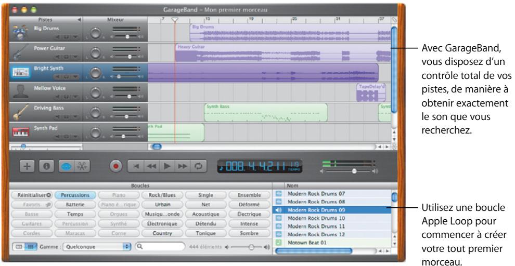Select the Rock/Blues genre button
Screen dimensions: 515x266
[x=162, y=195]
